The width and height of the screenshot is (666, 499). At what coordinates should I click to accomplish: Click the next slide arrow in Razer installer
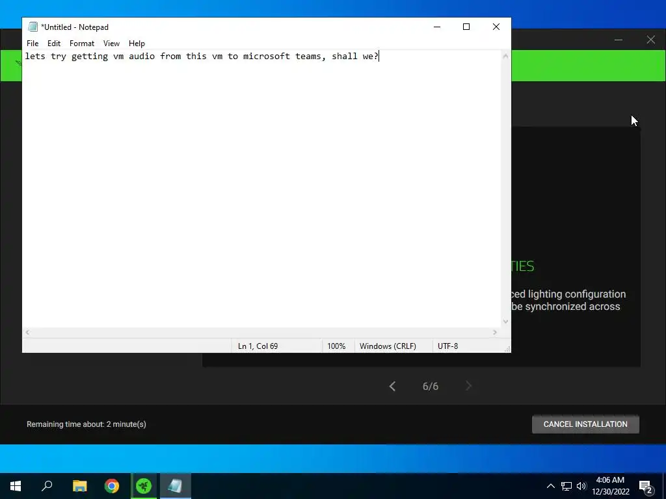(x=468, y=386)
